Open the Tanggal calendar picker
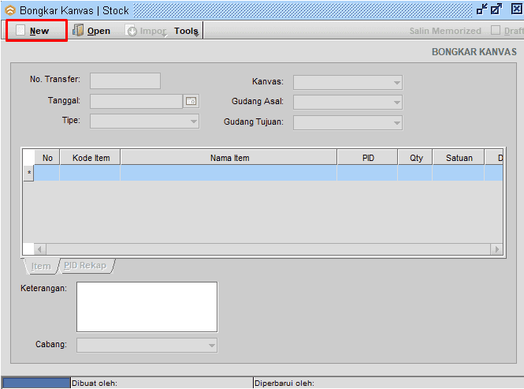 tap(191, 101)
